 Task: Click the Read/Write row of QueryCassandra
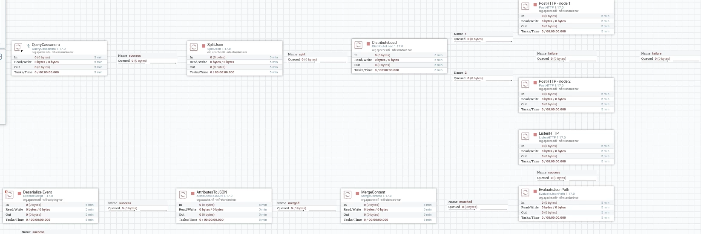pyautogui.click(x=59, y=62)
